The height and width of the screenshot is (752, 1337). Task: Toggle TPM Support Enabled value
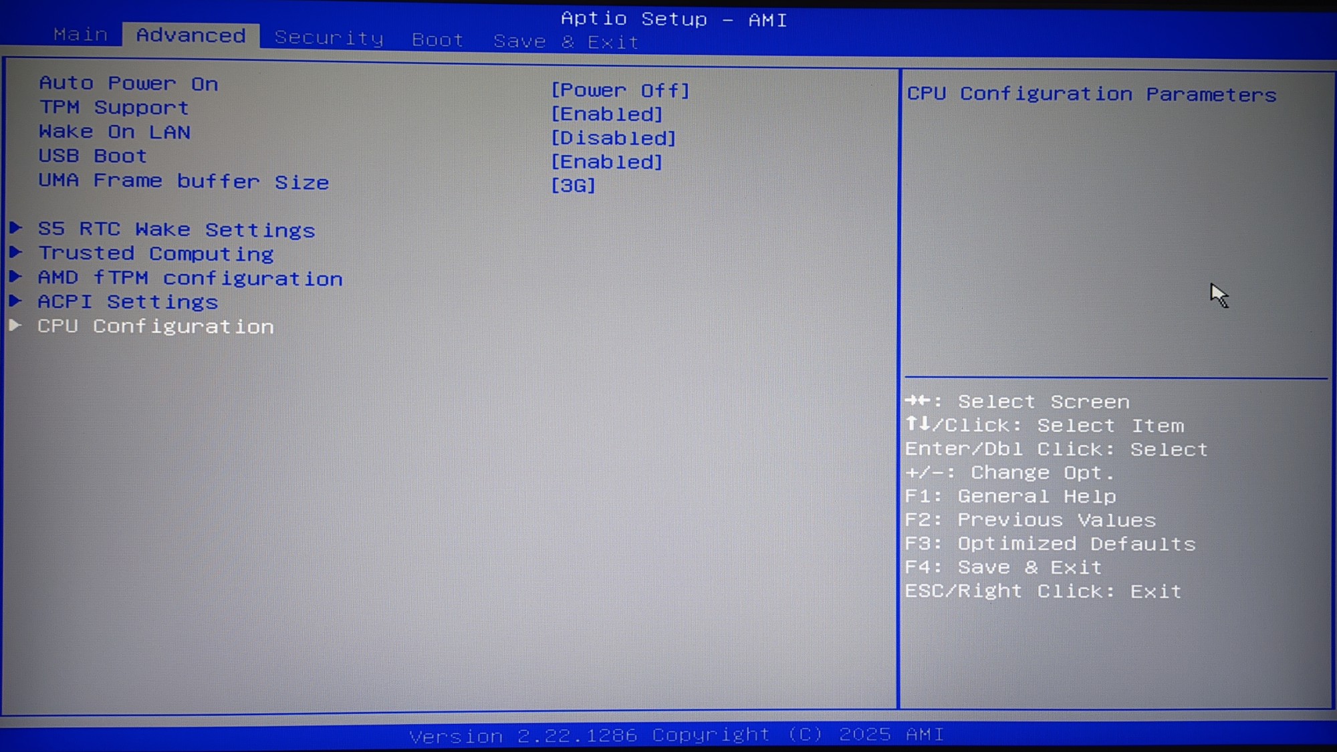point(606,114)
